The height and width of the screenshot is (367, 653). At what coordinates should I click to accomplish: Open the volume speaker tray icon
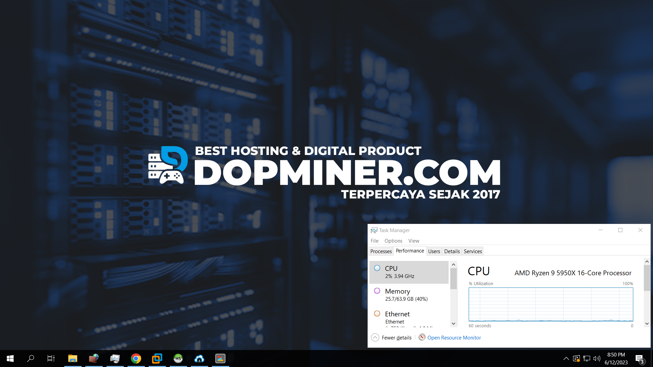(597, 359)
